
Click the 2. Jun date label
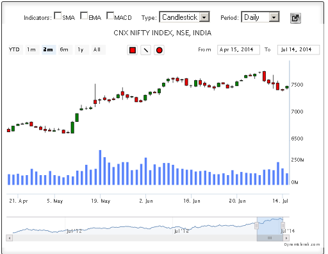tap(146, 201)
